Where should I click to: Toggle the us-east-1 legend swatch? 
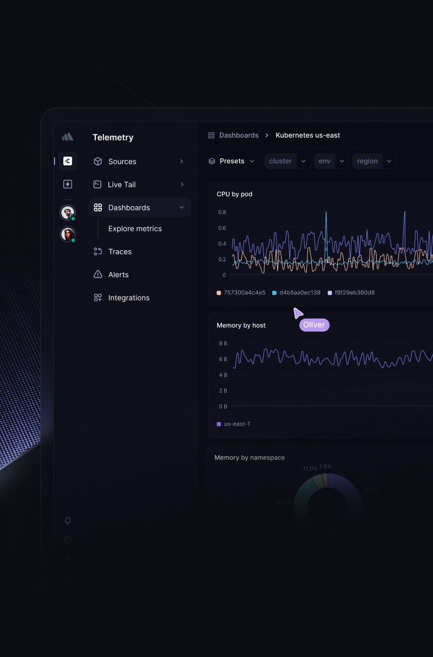click(219, 424)
